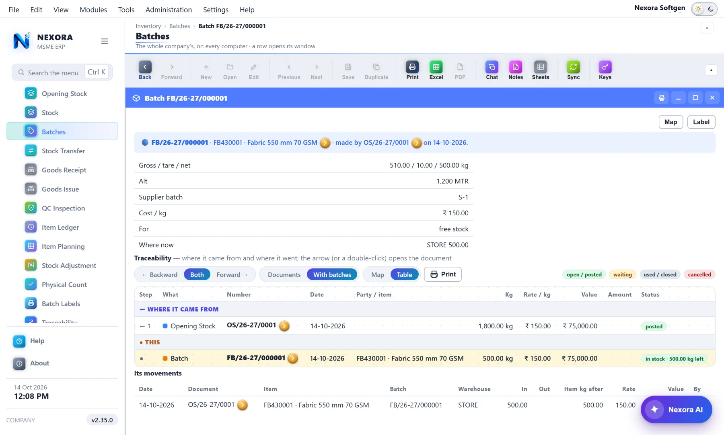The image size is (724, 435).
Task: Click the 'cancelled' legend chip
Action: pos(699,274)
